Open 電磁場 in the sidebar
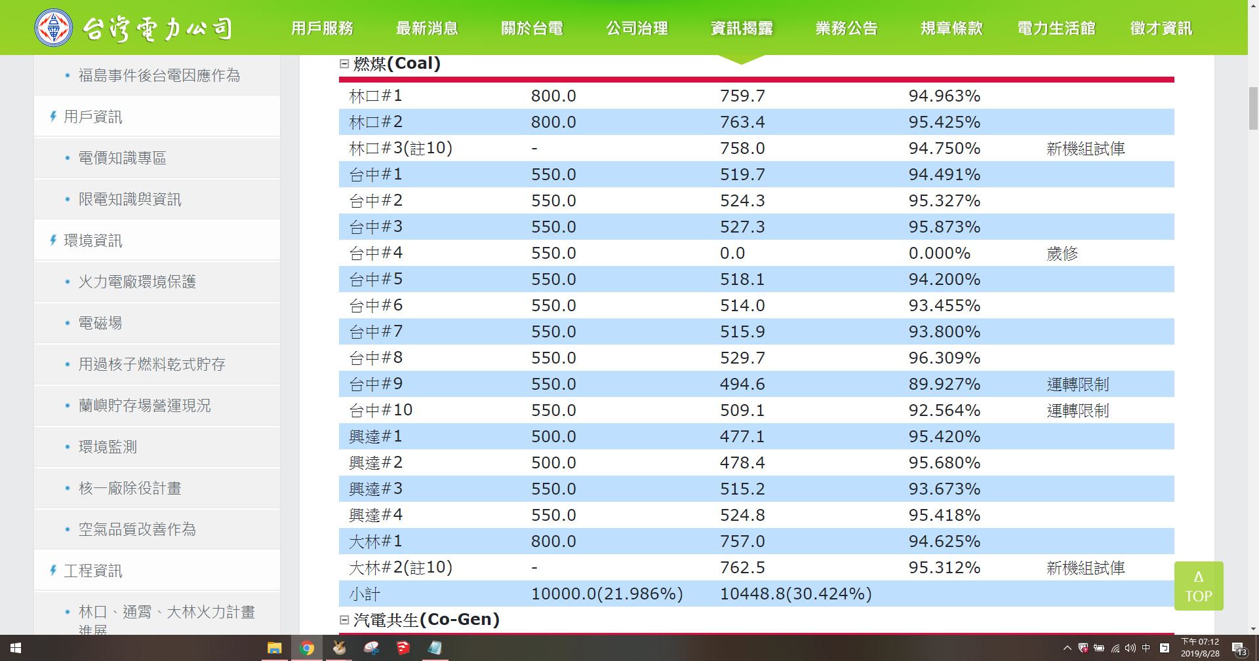 [x=100, y=323]
